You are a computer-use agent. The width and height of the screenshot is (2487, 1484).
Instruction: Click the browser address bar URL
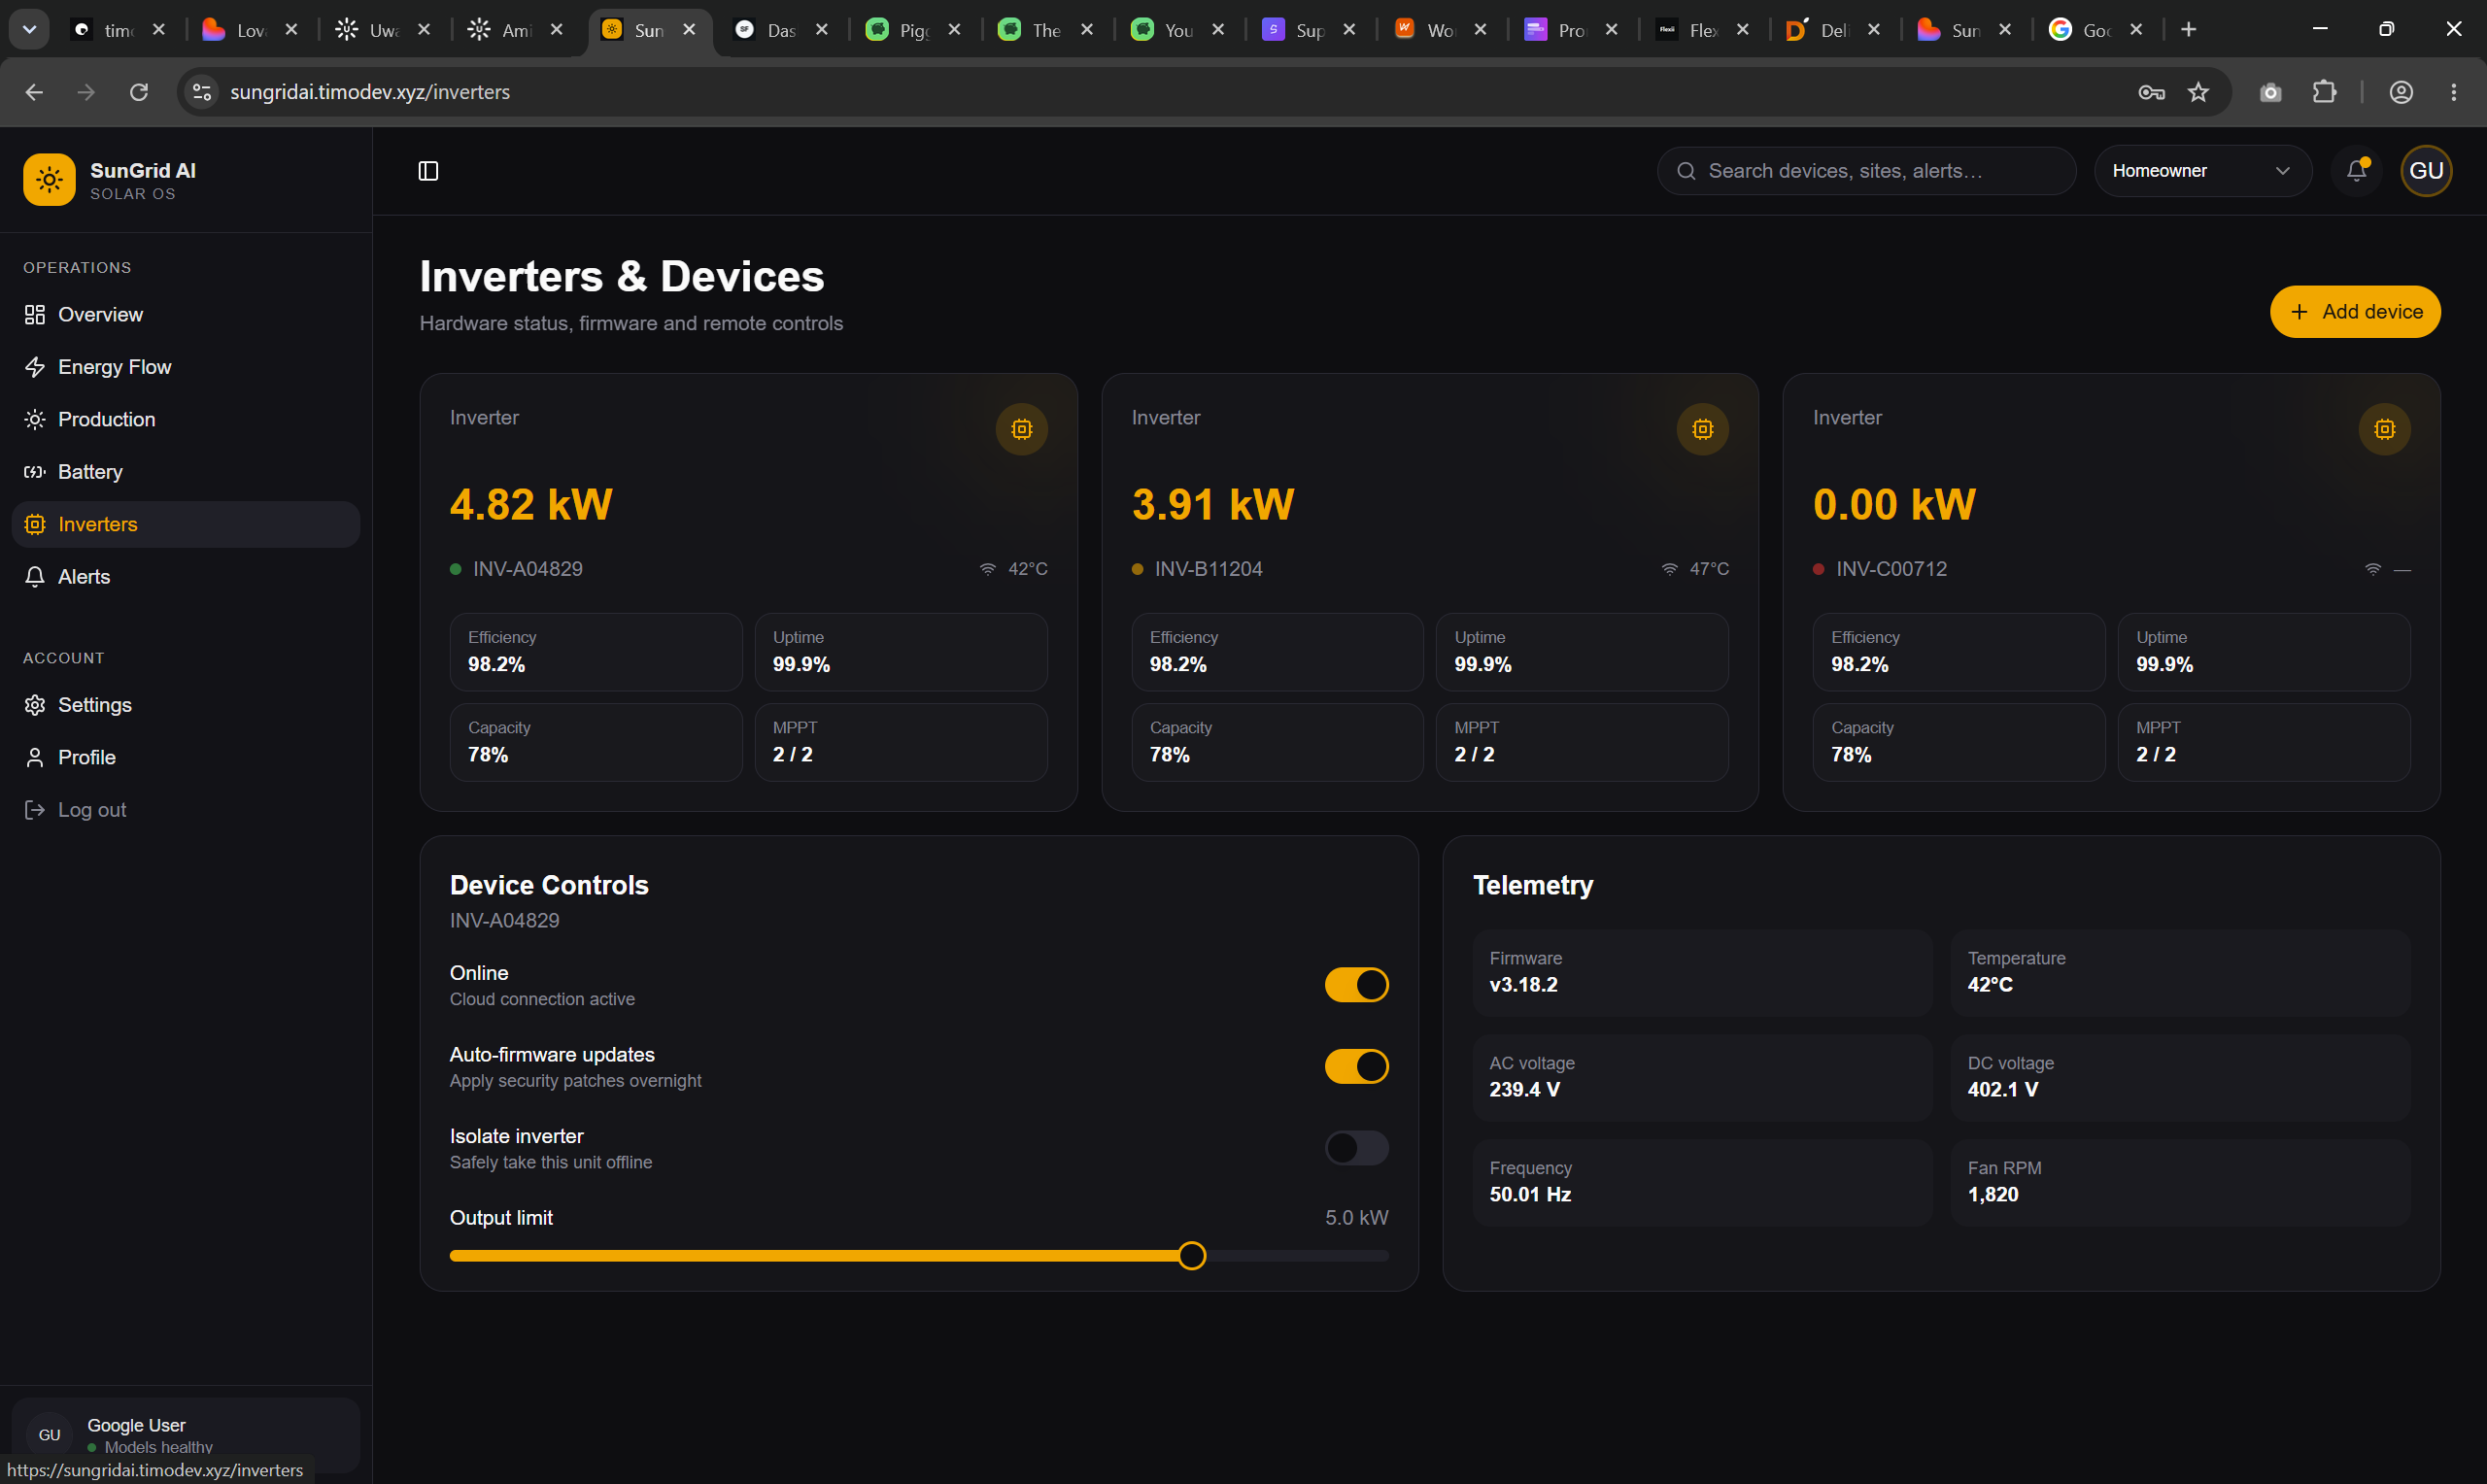[370, 92]
